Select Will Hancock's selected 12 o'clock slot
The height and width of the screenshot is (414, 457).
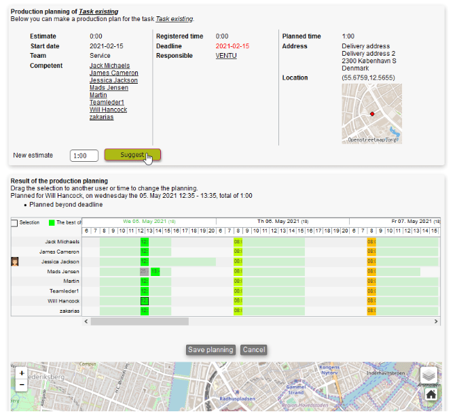(144, 301)
